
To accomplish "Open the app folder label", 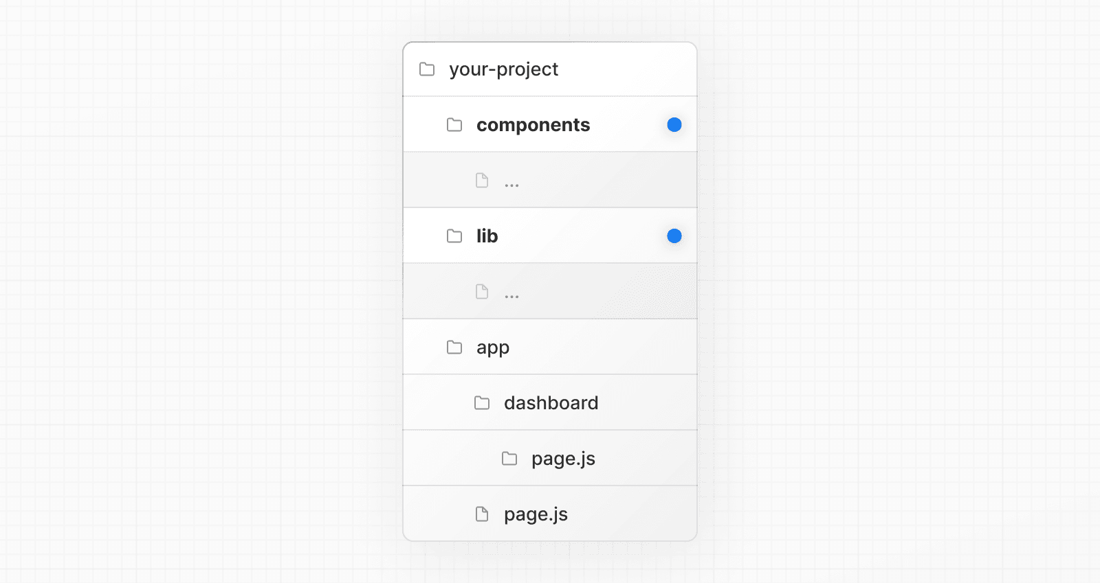I will click(493, 347).
